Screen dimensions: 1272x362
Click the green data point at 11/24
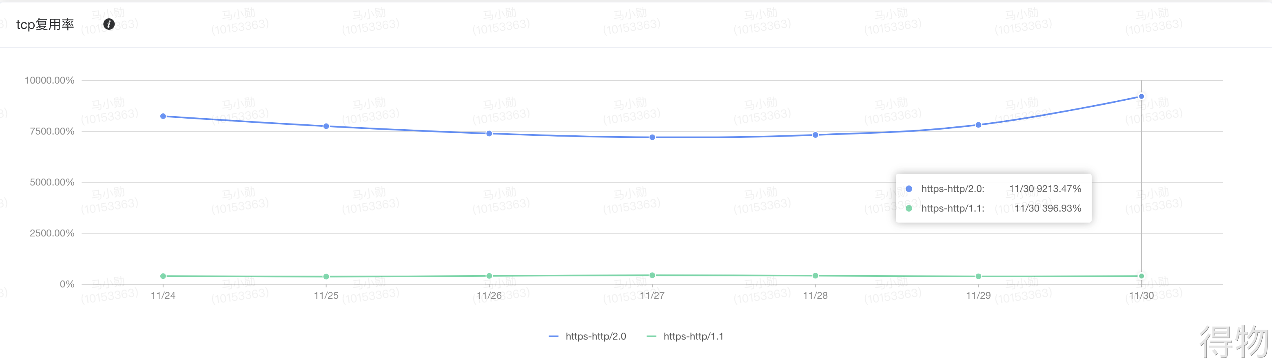point(163,276)
